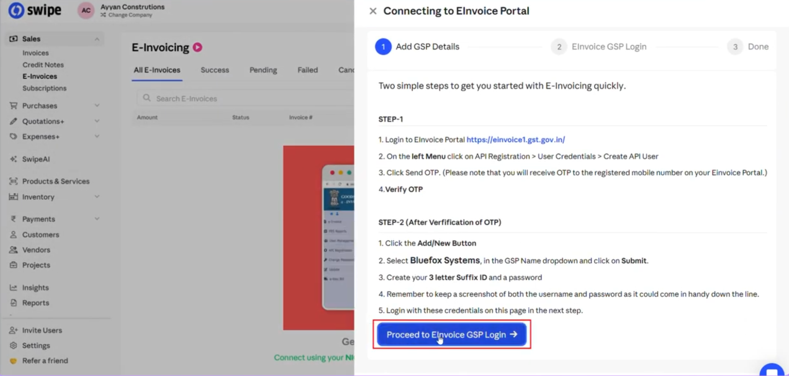Click the Projects briefcase icon
789x376 pixels.
coord(13,265)
